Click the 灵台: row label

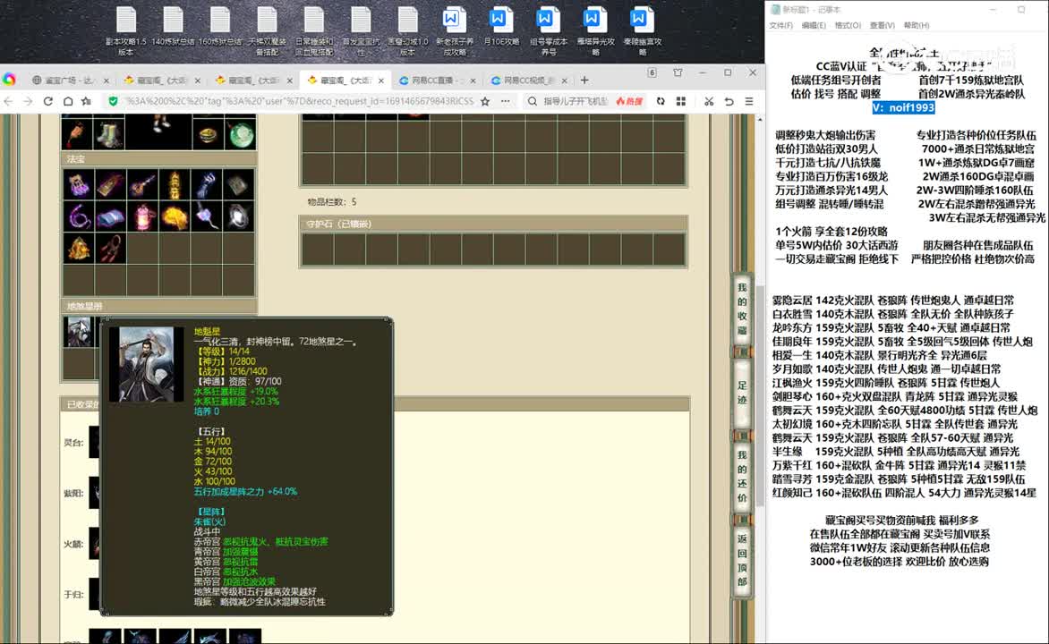pyautogui.click(x=72, y=443)
